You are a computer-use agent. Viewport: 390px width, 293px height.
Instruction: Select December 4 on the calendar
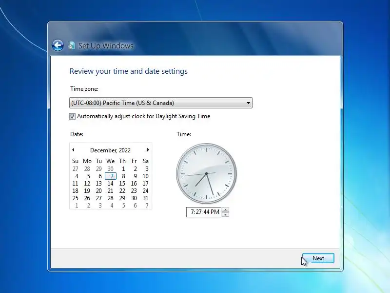click(x=76, y=176)
